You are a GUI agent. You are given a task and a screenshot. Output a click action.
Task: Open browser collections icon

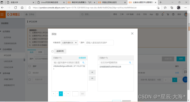point(172,8)
